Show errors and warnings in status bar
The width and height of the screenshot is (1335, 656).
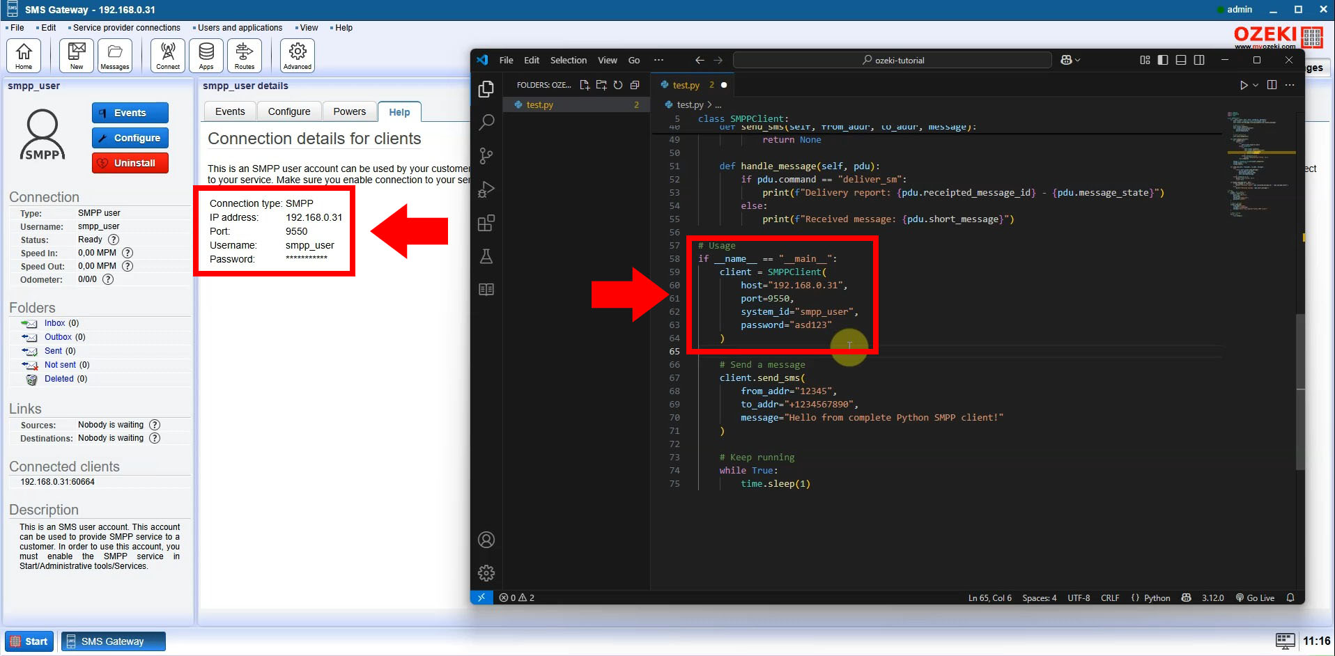click(x=517, y=598)
